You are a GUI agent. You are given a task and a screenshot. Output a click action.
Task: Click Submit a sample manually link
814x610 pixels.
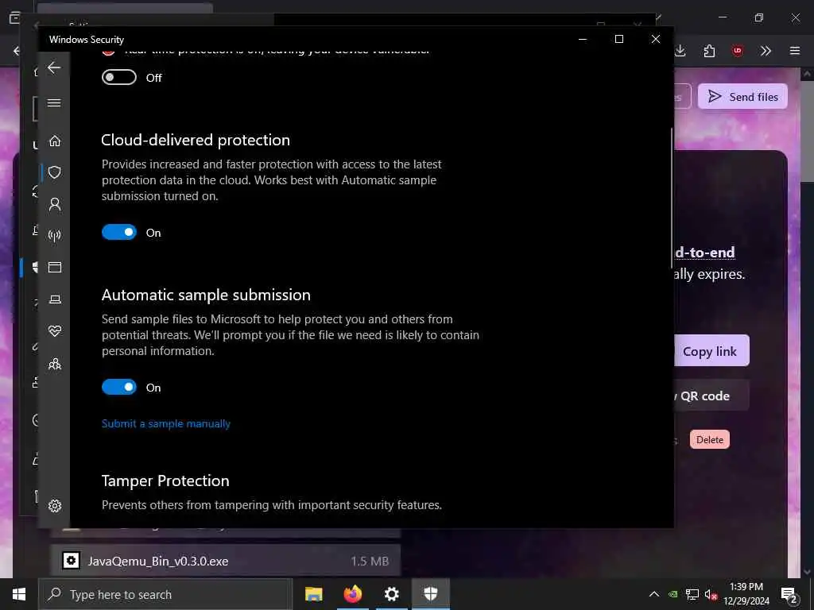coord(165,424)
